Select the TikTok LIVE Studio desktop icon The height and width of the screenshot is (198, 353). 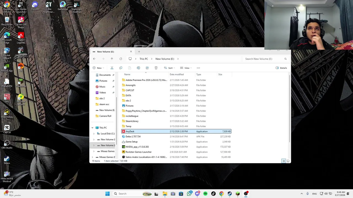click(21, 23)
